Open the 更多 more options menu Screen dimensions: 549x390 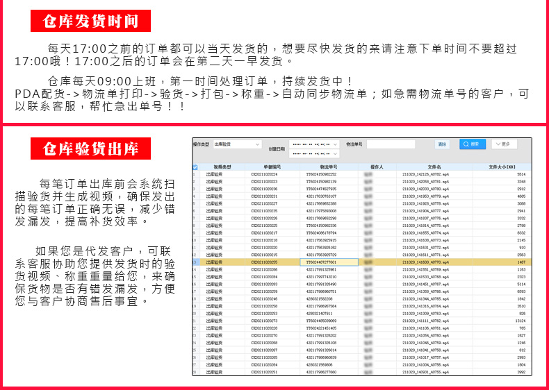click(505, 144)
